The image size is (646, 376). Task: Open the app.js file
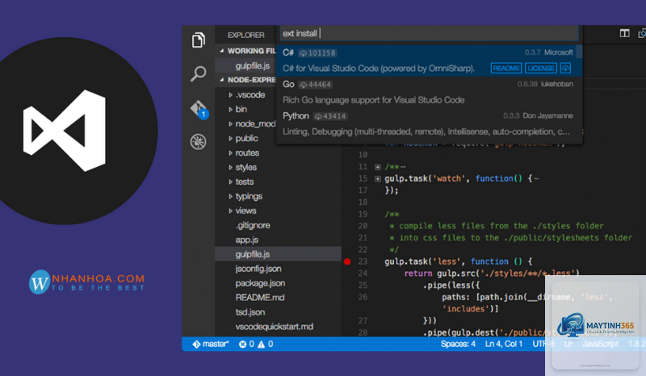pos(247,240)
